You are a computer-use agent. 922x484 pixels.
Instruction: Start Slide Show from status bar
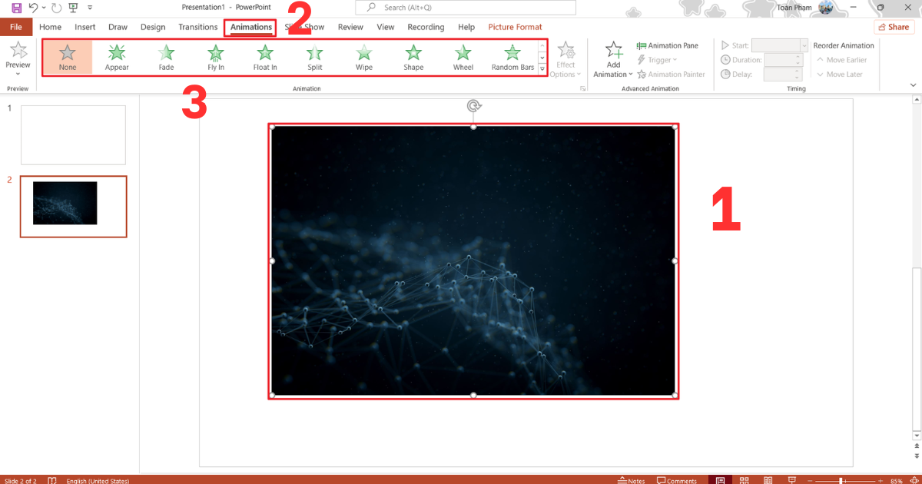[791, 479]
